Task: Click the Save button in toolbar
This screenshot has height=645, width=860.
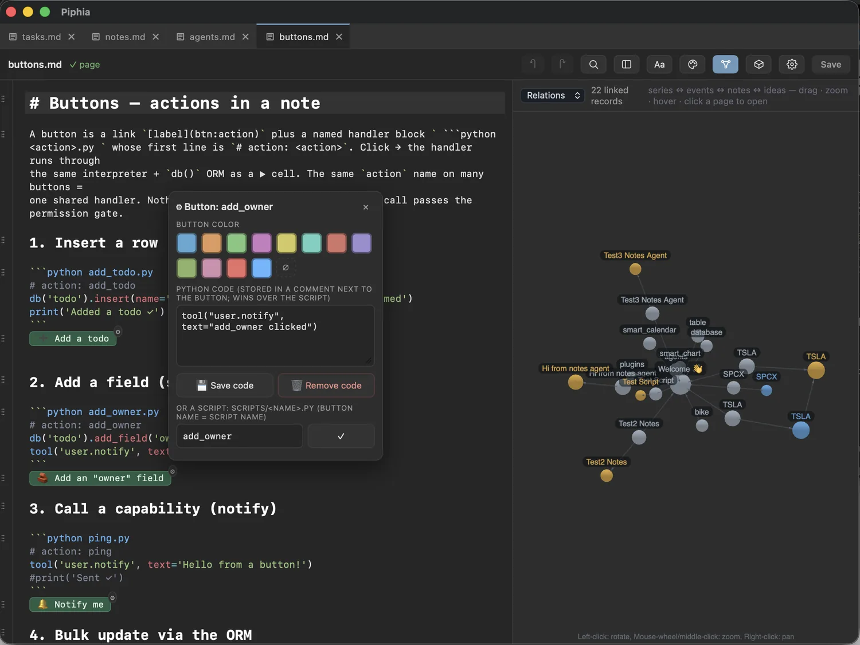Action: coord(831,64)
